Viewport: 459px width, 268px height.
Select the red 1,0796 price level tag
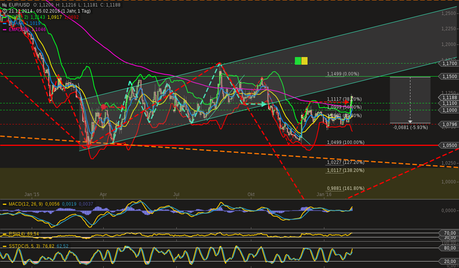pos(449,124)
